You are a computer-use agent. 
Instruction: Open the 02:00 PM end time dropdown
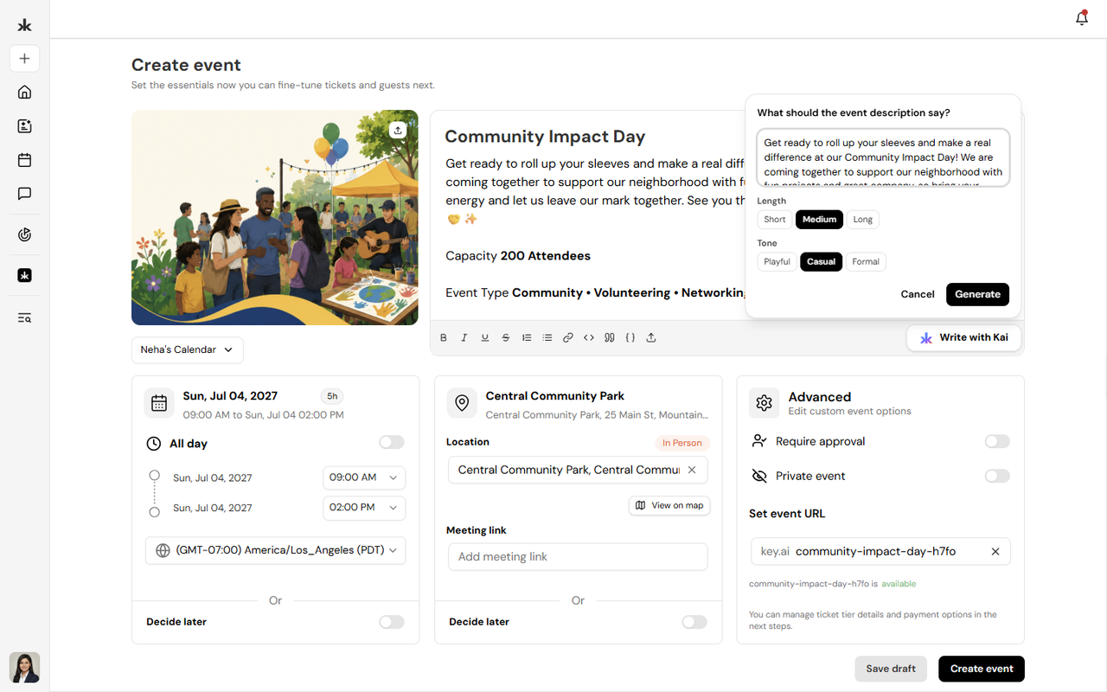(x=364, y=508)
